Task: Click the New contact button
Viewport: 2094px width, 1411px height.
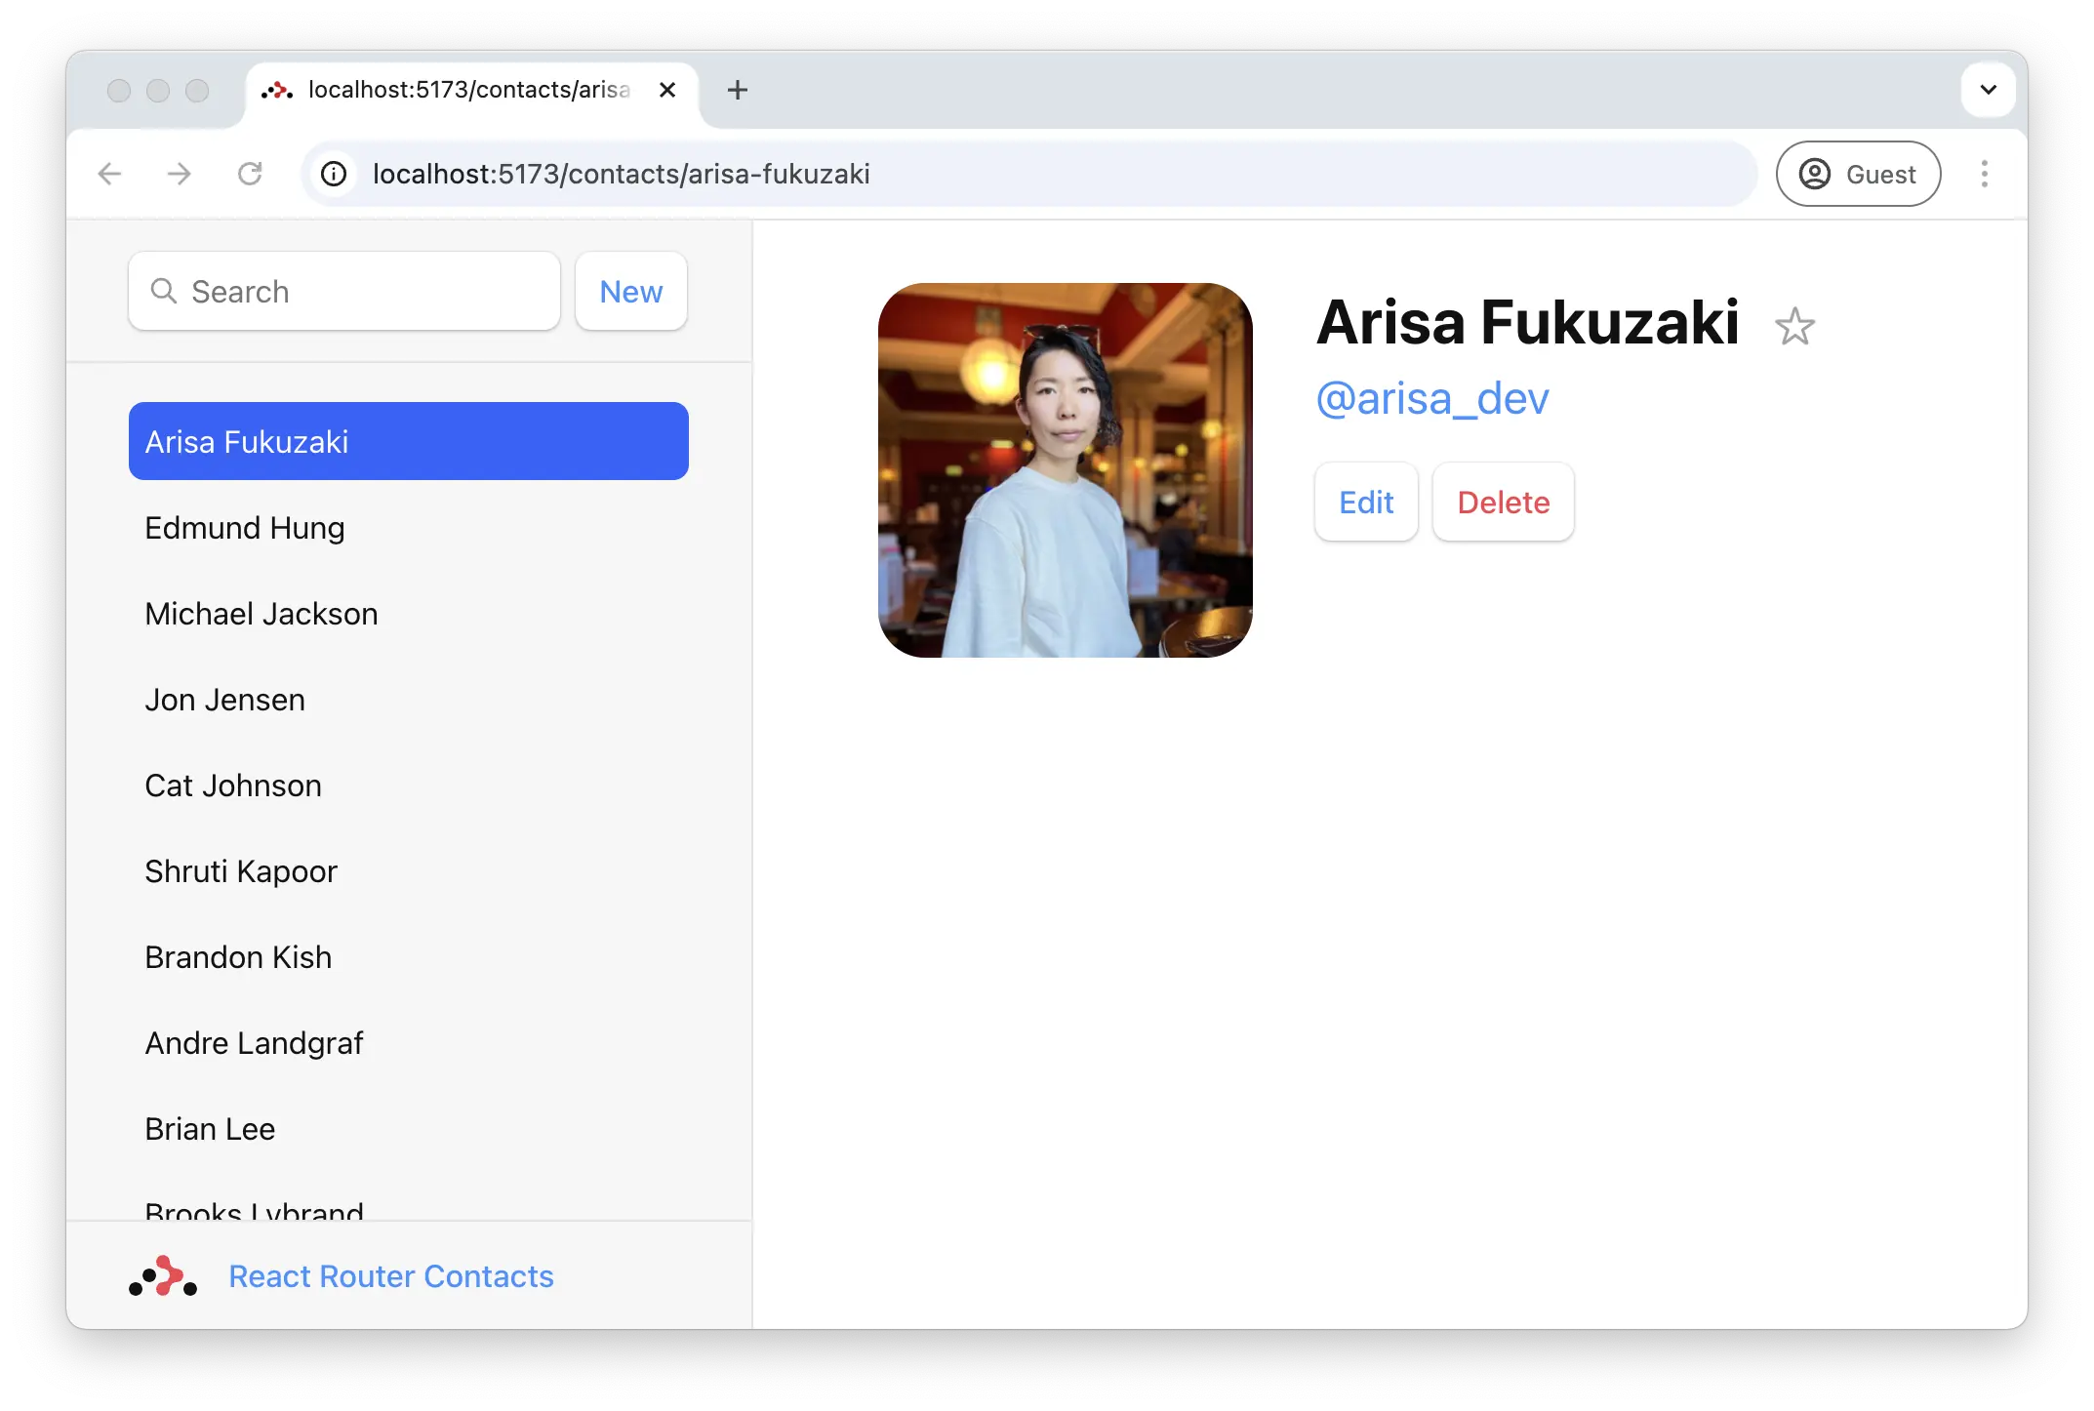Action: click(631, 291)
